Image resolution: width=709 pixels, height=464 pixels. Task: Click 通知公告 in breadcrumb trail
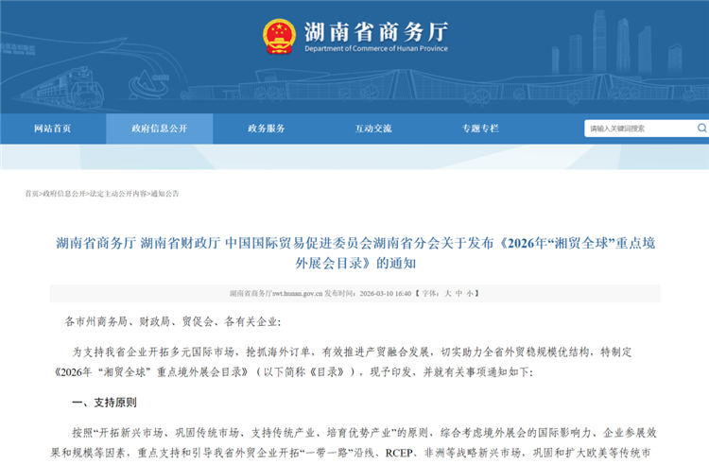(x=165, y=194)
